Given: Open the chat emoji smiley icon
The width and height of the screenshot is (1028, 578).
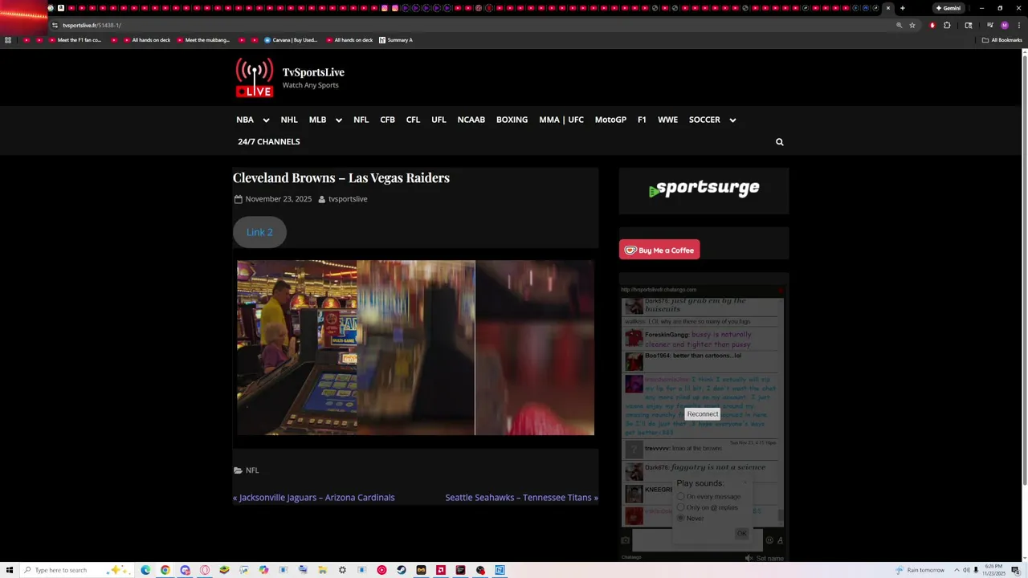Looking at the screenshot, I should point(769,540).
